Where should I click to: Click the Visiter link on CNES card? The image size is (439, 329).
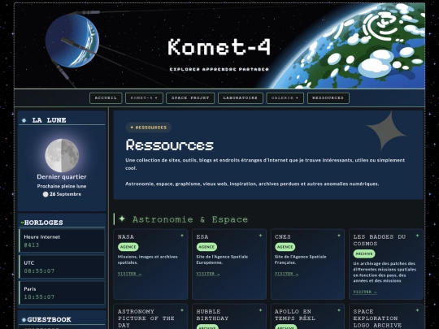click(x=286, y=274)
